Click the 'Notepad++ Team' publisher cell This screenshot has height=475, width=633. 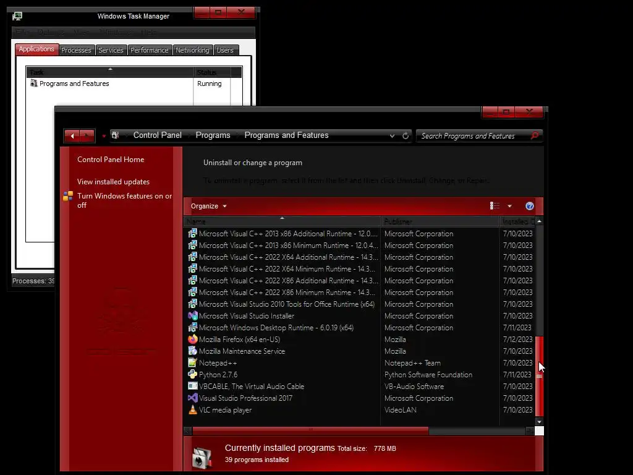click(412, 362)
